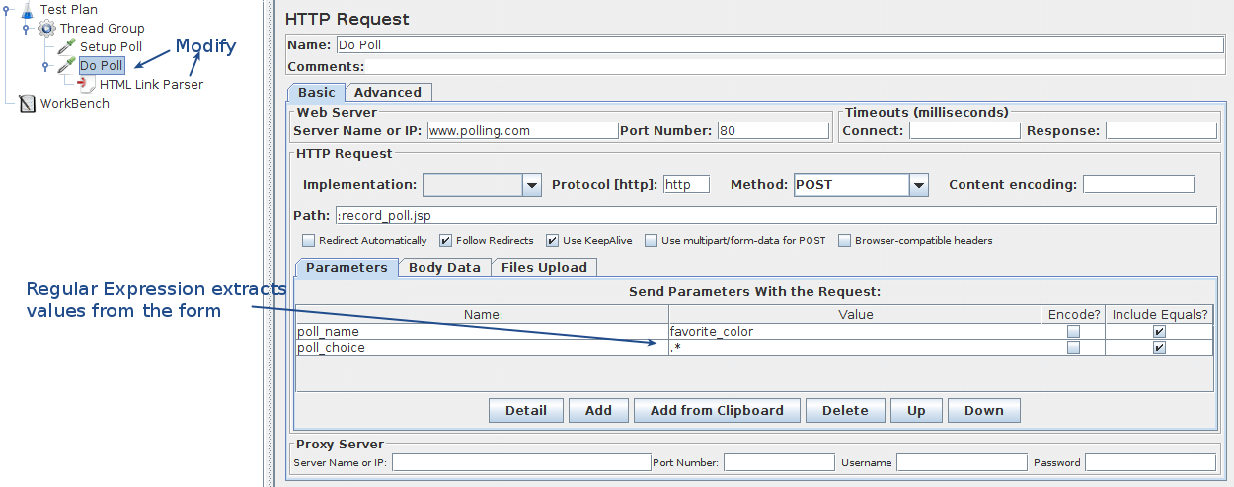Switch to the Advanced tab

pos(388,92)
